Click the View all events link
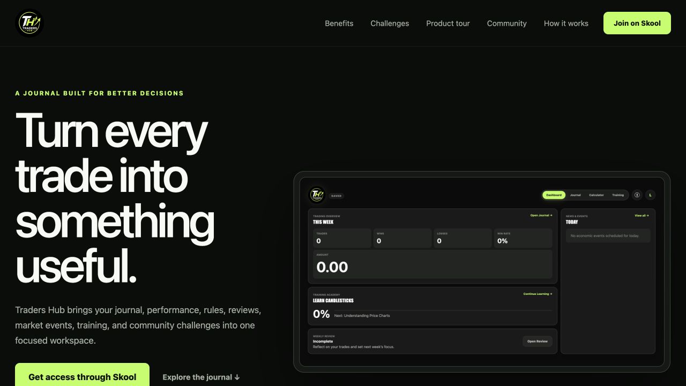 (x=642, y=216)
